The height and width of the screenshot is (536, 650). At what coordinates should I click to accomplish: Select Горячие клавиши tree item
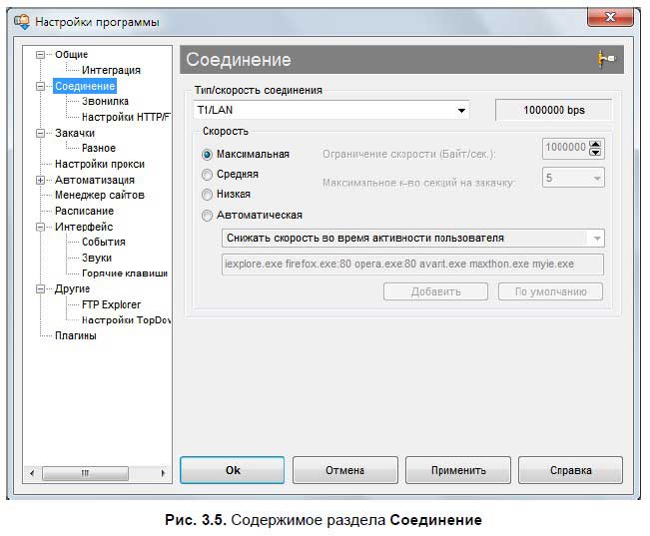point(125,273)
